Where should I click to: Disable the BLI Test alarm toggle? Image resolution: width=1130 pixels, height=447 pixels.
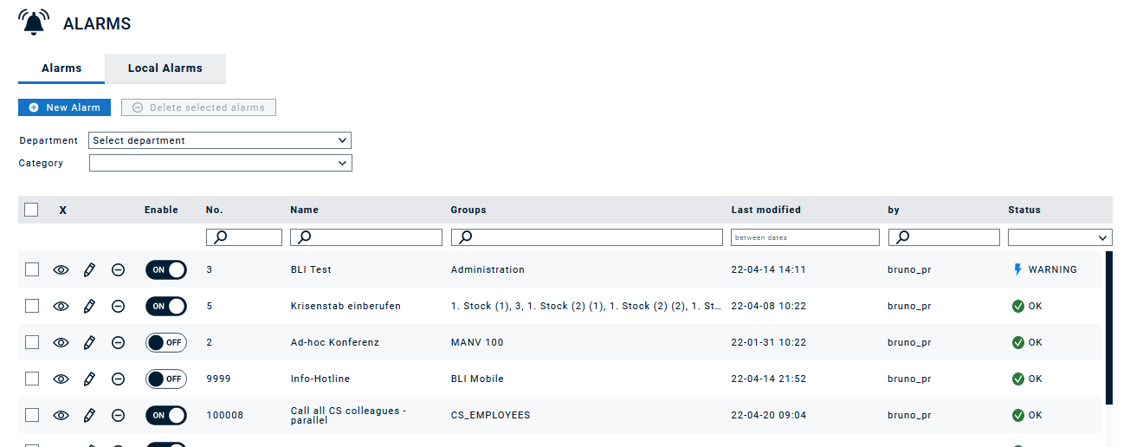[x=165, y=269]
